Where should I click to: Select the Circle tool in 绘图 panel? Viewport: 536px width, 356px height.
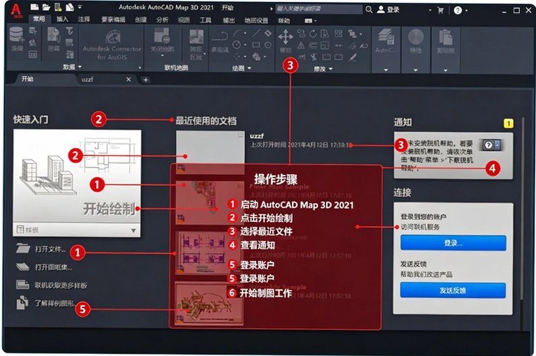click(237, 44)
